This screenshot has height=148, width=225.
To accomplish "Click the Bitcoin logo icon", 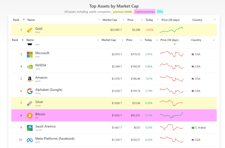I will pyautogui.click(x=30, y=116).
